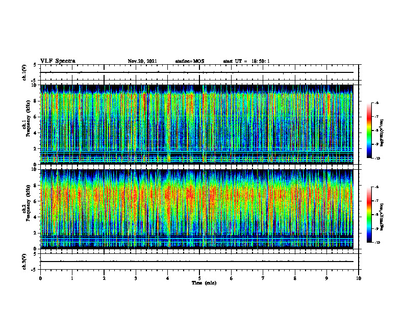Select the "start UT = 18:50: 1" text
This screenshot has height=312, width=404.
coord(246,61)
